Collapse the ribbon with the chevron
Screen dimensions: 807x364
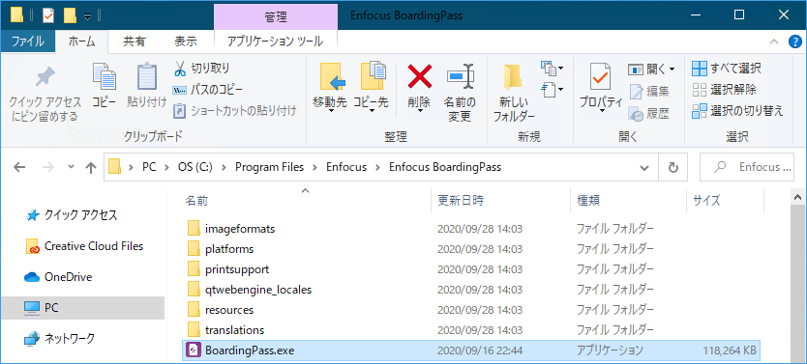tap(773, 42)
